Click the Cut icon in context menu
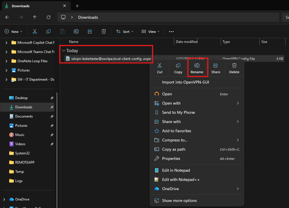 point(160,66)
